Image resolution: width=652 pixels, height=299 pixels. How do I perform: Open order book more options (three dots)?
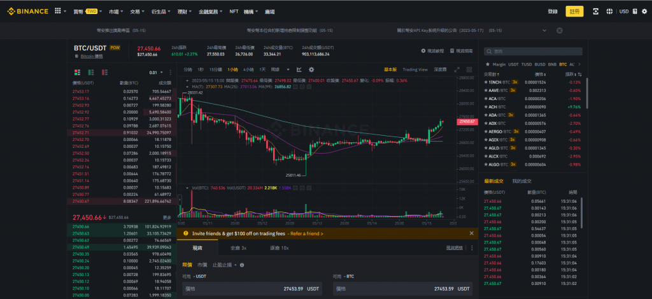[171, 73]
